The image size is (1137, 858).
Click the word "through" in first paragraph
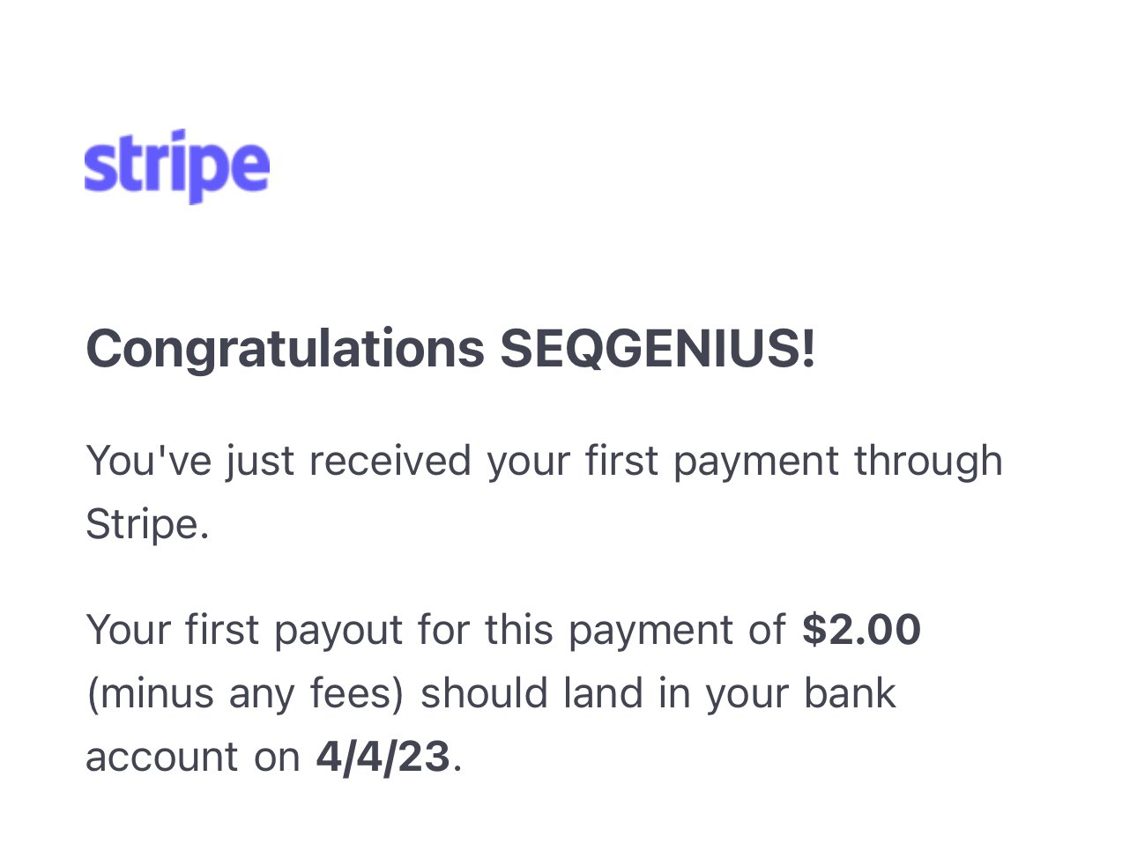[x=928, y=462]
